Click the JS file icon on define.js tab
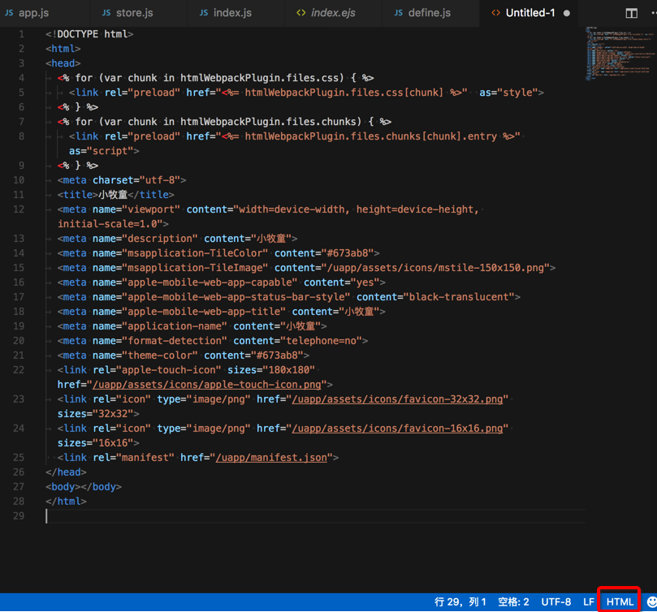The image size is (657, 612). 399,13
